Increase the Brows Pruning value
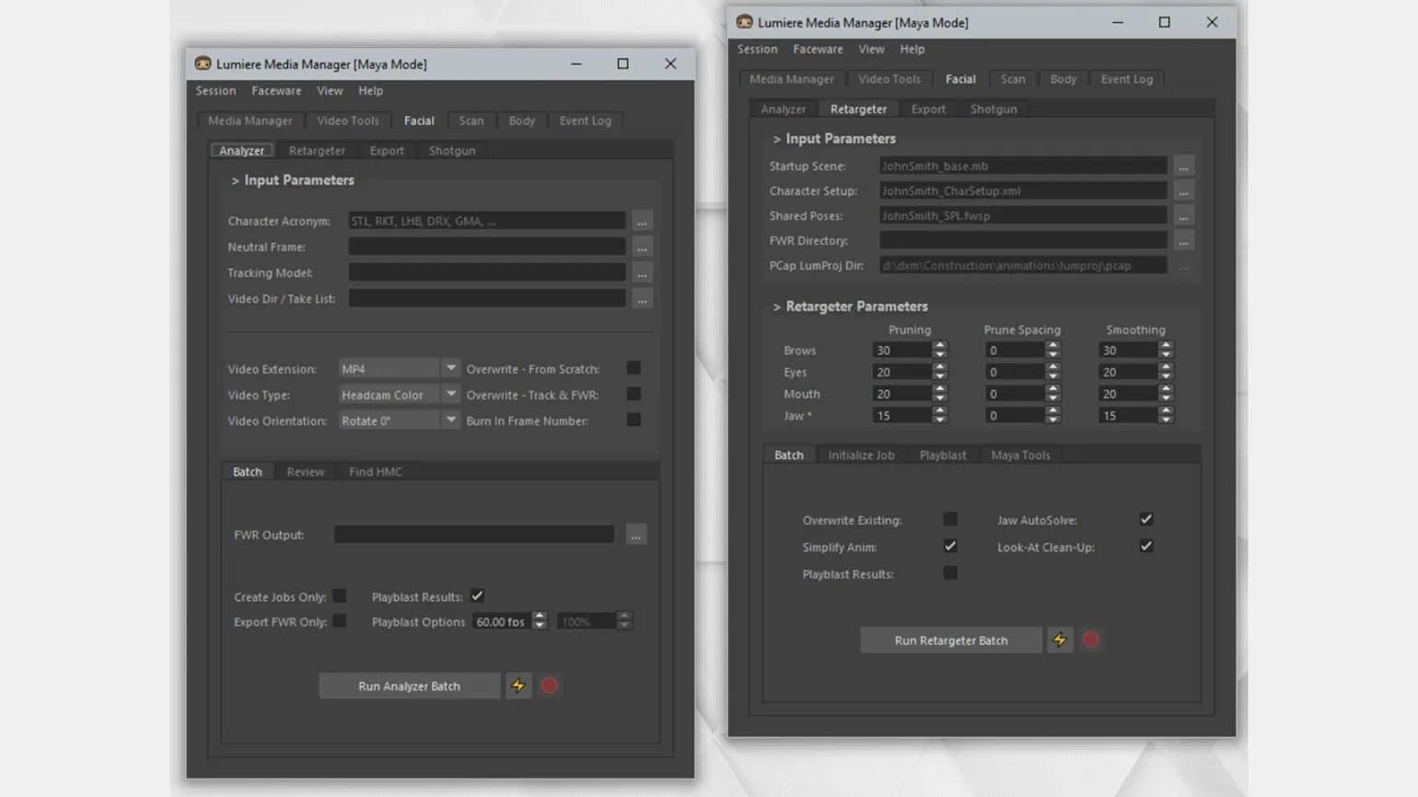Viewport: 1418px width, 797px height. coord(940,345)
